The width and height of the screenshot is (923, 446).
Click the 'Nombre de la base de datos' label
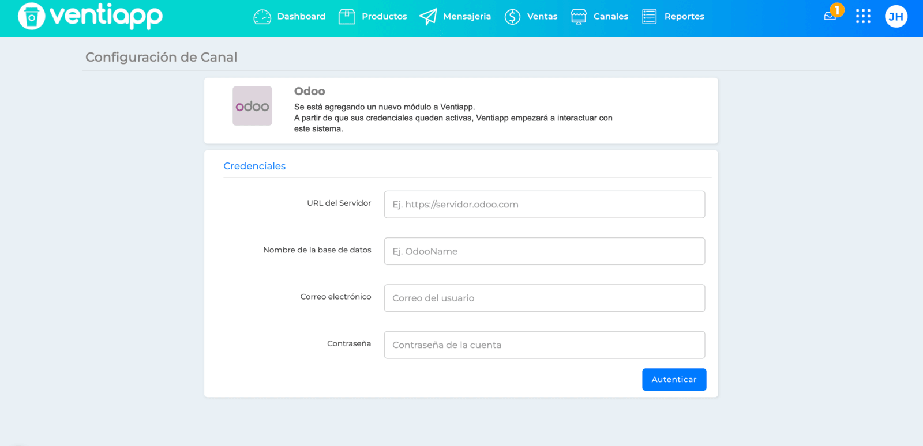click(x=317, y=250)
